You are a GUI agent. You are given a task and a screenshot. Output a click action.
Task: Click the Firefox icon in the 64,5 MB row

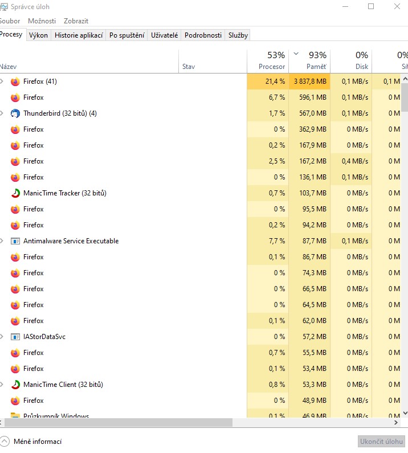[15, 305]
